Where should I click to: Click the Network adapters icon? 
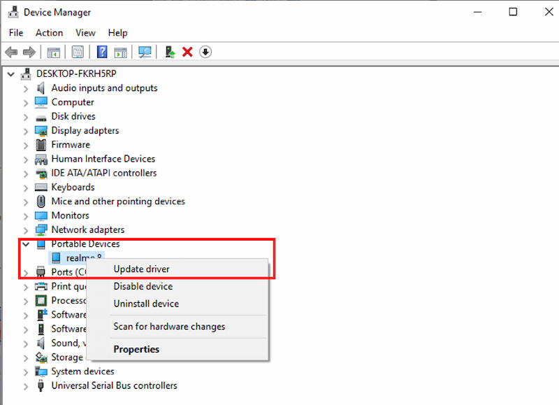(41, 230)
